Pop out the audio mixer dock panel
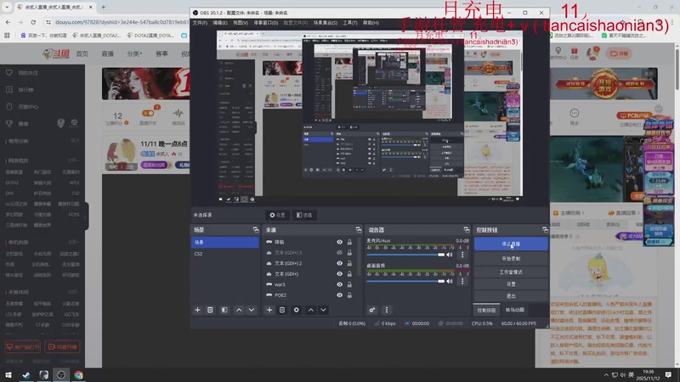680x382 pixels. tap(466, 230)
